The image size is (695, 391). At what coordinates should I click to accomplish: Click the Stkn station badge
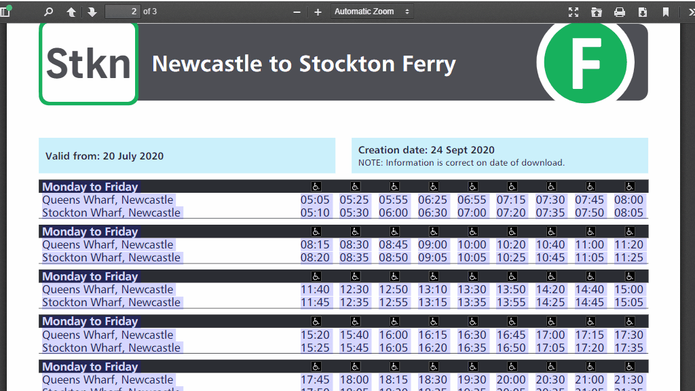pyautogui.click(x=88, y=64)
